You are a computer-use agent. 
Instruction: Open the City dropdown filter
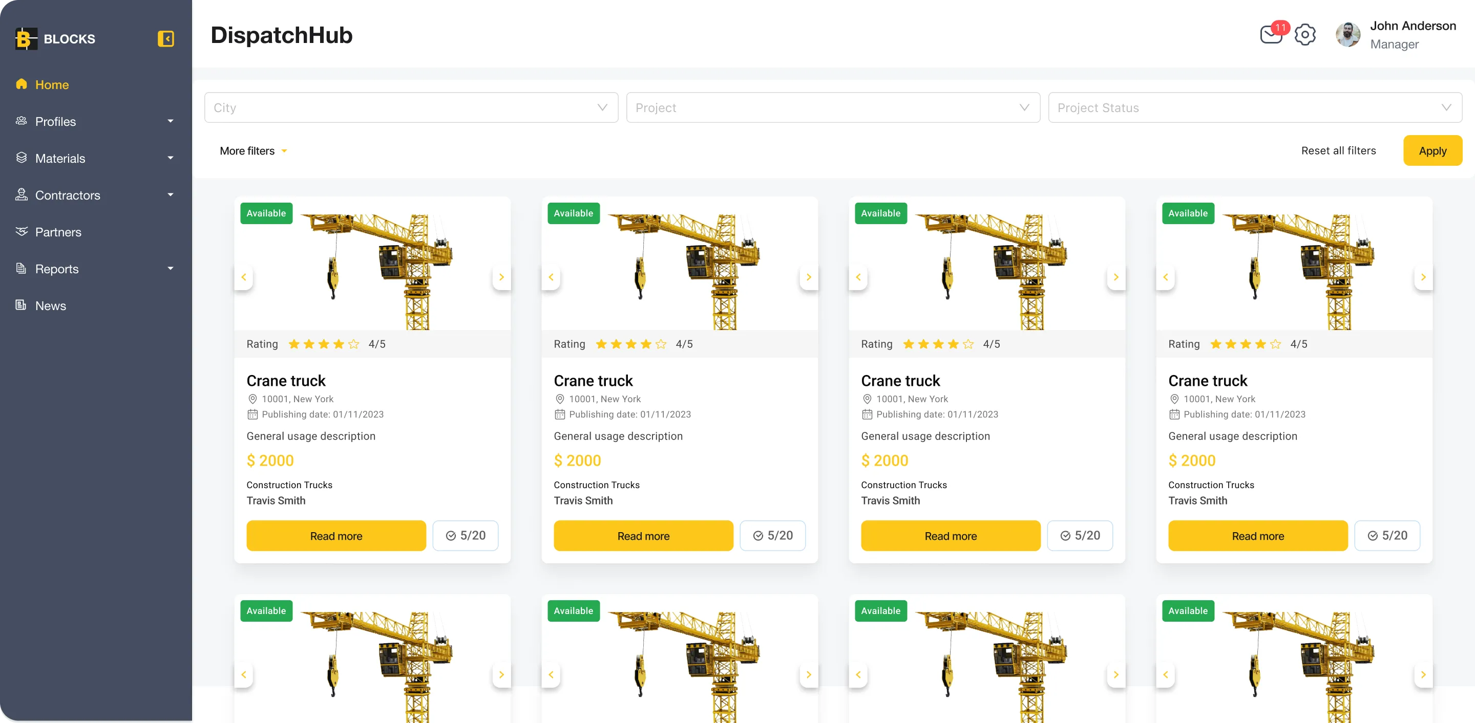point(411,107)
